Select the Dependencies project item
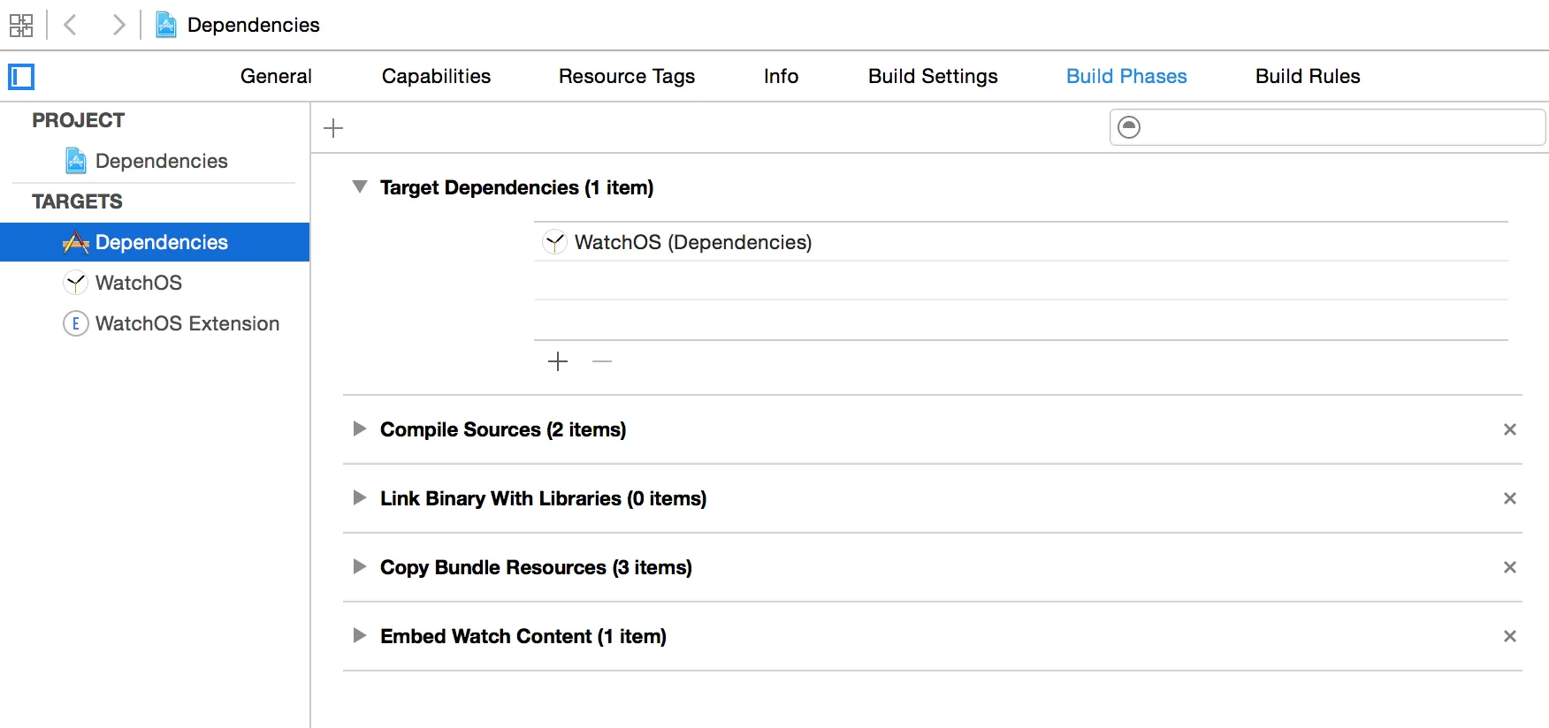The image size is (1549, 728). (x=161, y=161)
